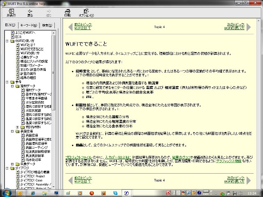
Task: Click the left arrow icon at top of topic
Action: (x=70, y=27)
